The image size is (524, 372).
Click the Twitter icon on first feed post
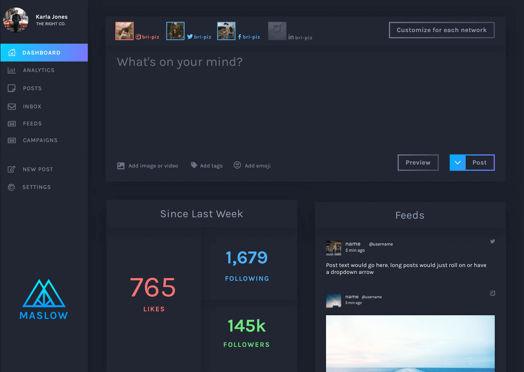point(493,241)
